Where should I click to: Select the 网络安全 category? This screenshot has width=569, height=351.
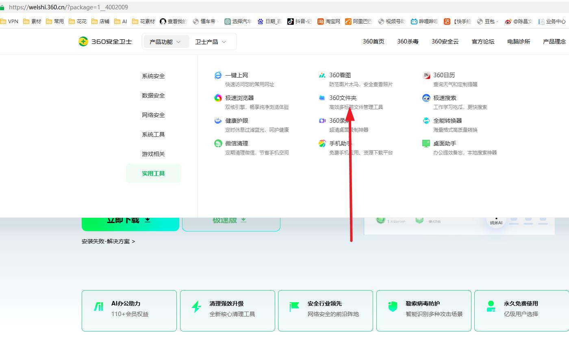tap(153, 115)
